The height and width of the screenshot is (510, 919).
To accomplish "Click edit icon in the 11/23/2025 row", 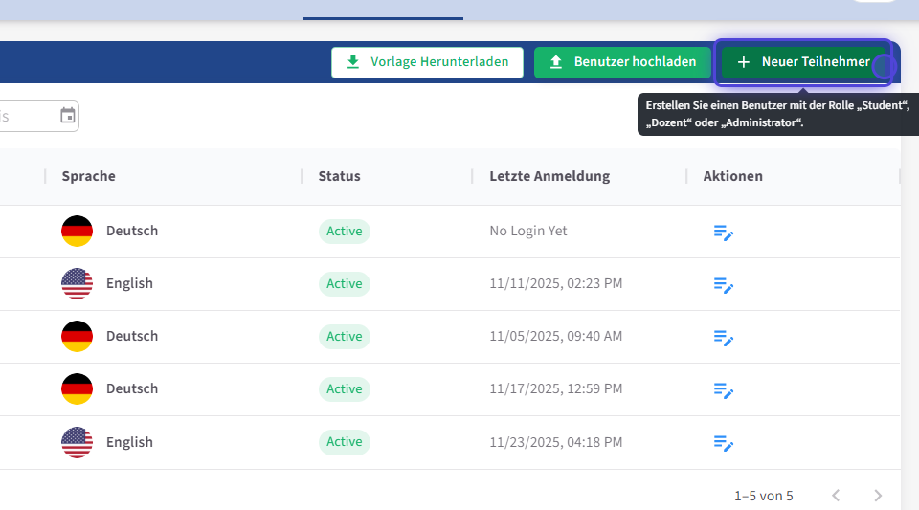I will (x=723, y=442).
